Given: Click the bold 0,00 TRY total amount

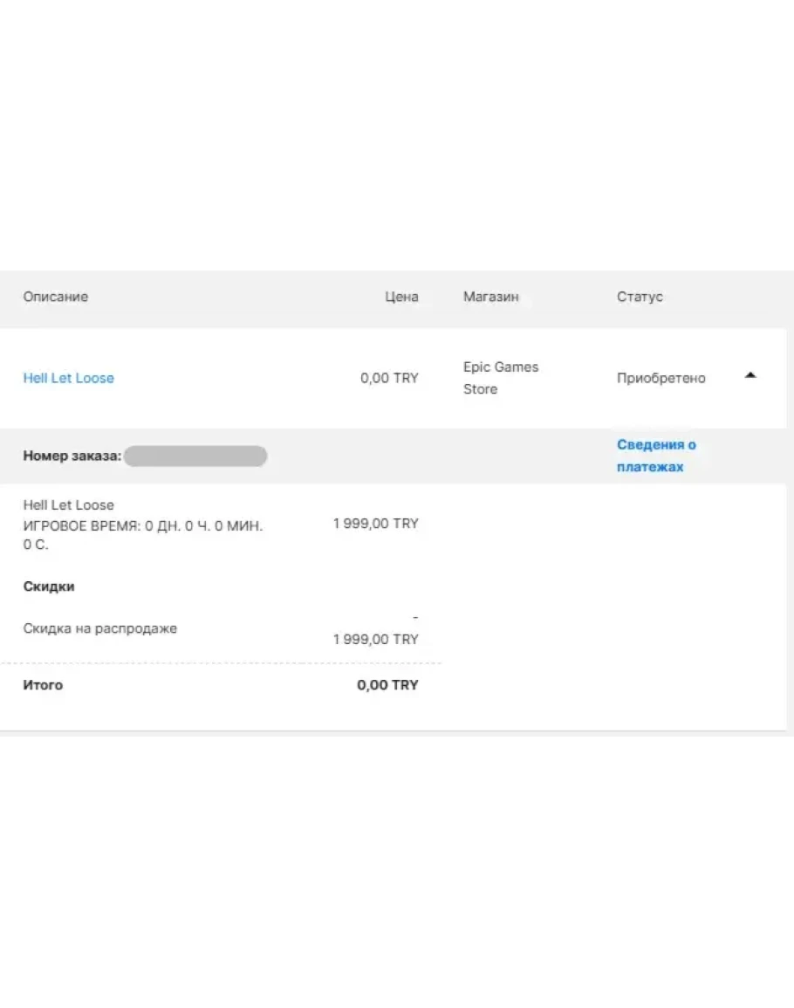Looking at the screenshot, I should [387, 685].
